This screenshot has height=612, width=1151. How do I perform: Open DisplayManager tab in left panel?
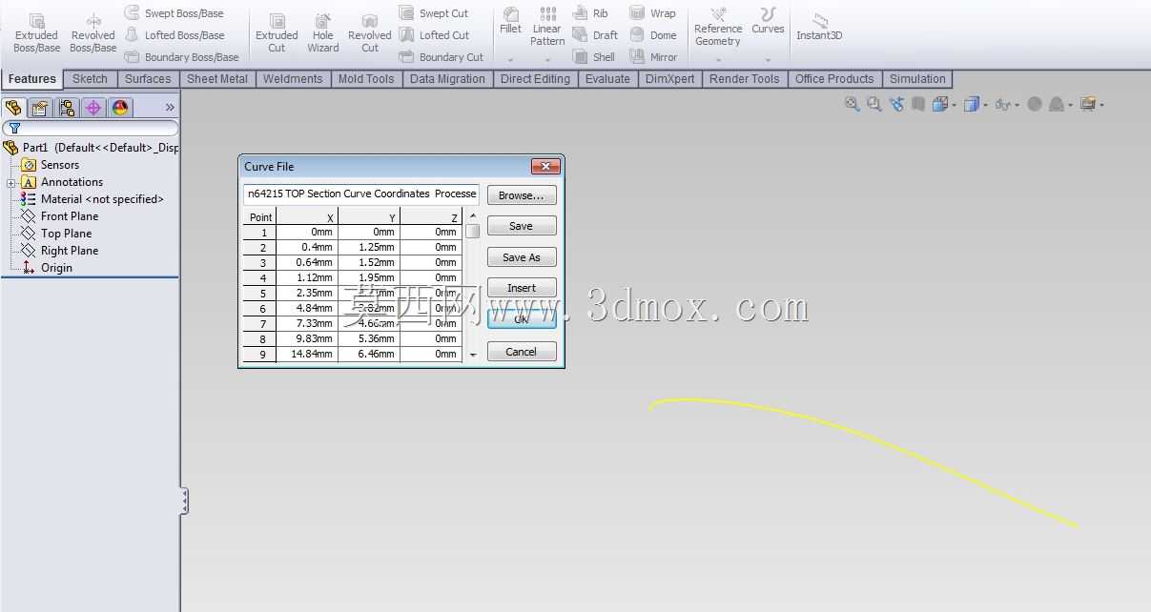(x=120, y=108)
